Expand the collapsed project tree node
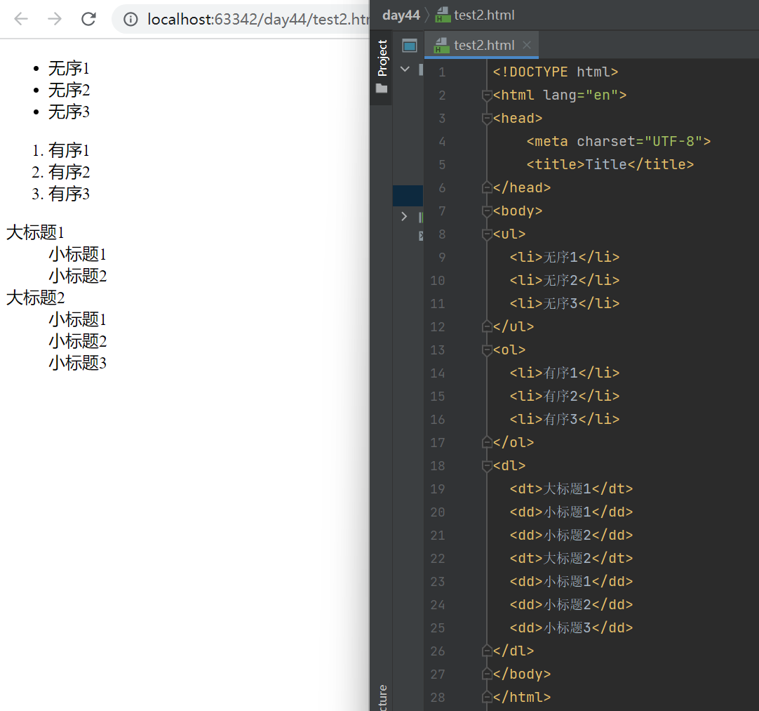759x711 pixels. [404, 216]
